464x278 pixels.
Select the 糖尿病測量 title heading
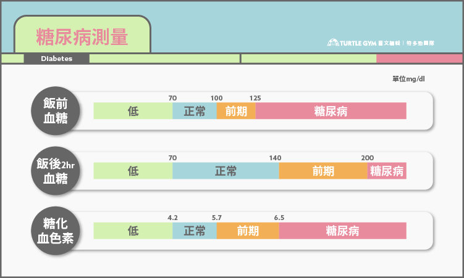82,36
